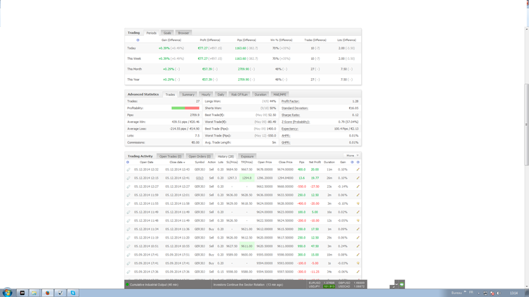Image resolution: width=529 pixels, height=297 pixels.
Task: Open Skype from the taskbar
Action: pos(73,293)
